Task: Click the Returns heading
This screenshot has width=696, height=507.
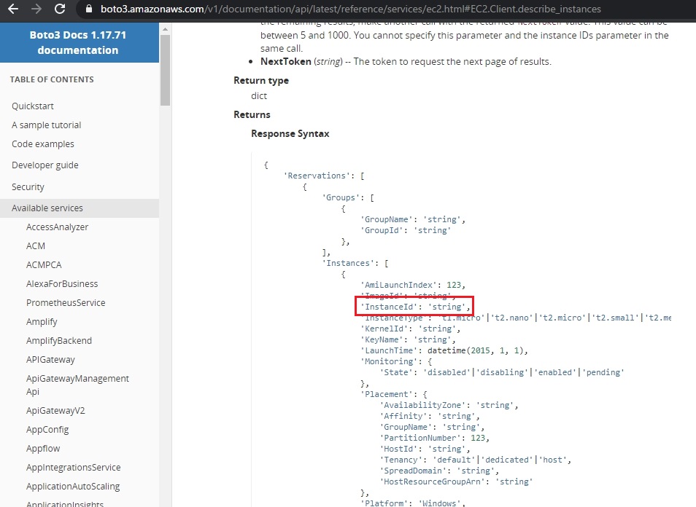Action: [252, 114]
